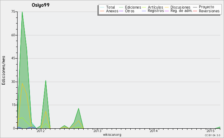Click the 2013 x-axis label

(97, 131)
